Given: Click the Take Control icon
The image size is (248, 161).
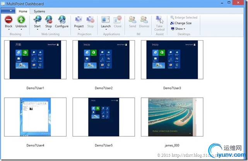Looking at the screenshot, I should point(159,20).
